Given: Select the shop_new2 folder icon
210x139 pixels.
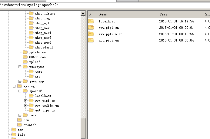Looking at the screenshot, I should [31, 38].
